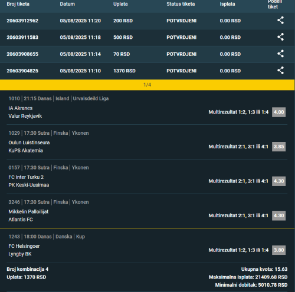Click the 3.80 odds for FC Helsingoer
Screen dimensions: 295x292
point(278,250)
